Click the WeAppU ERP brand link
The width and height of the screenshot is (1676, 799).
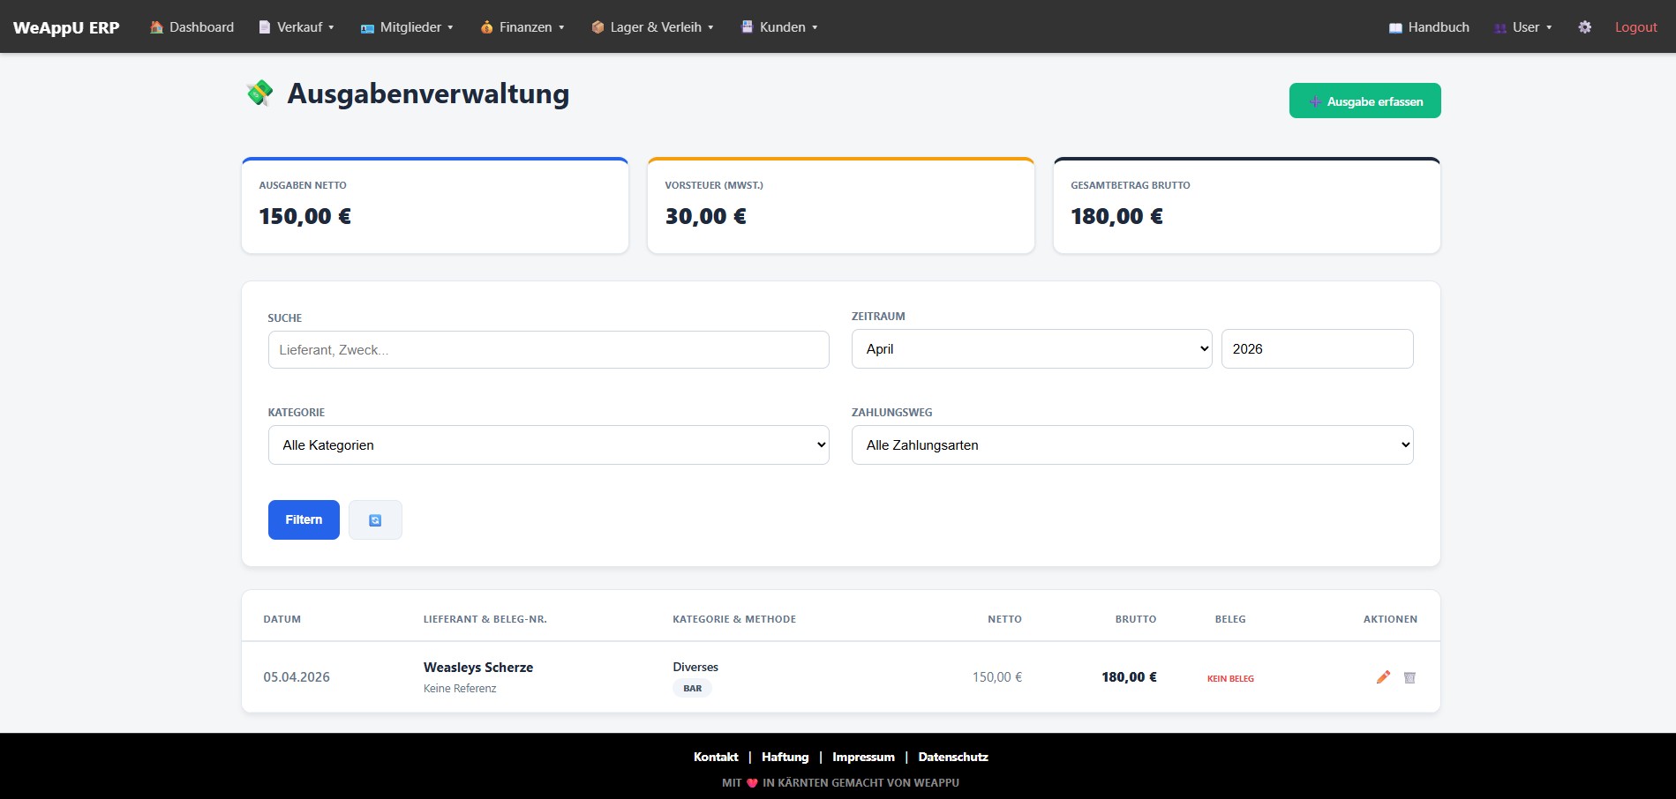coord(66,27)
